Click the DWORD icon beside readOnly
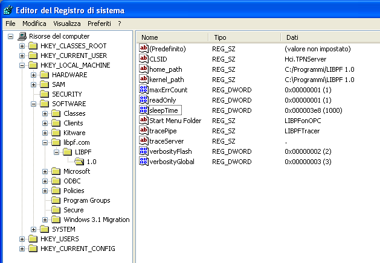This screenshot has width=380, height=263. (144, 100)
